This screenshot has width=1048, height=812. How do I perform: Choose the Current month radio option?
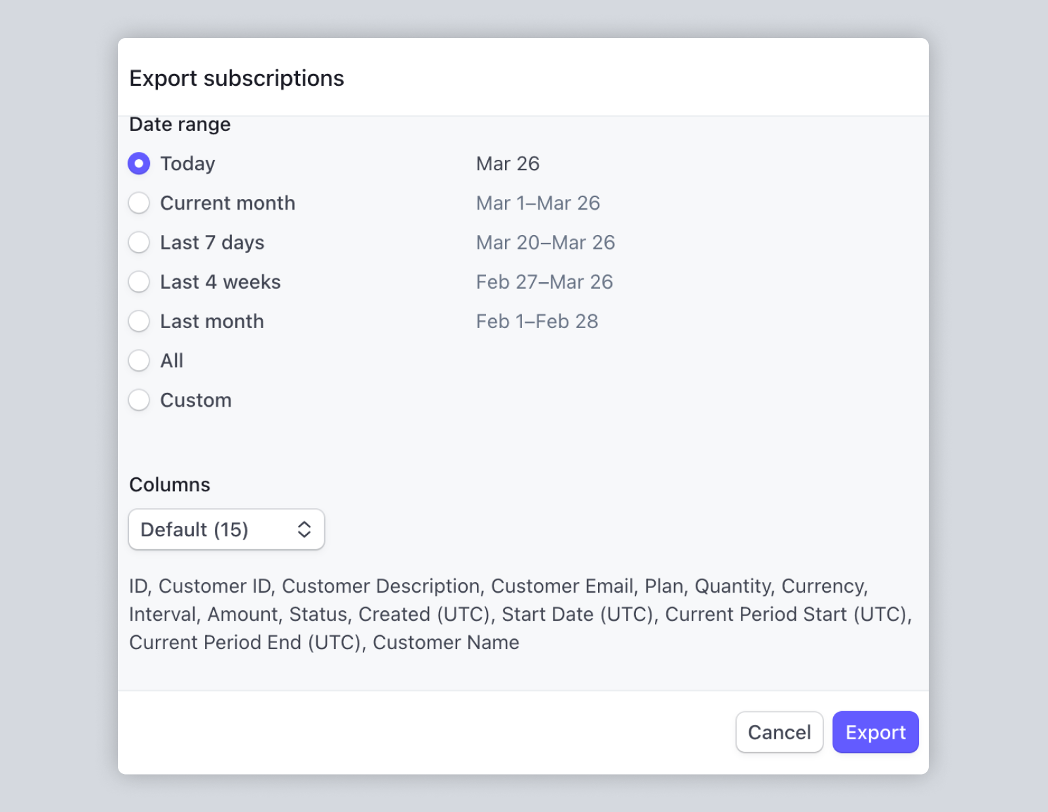point(139,203)
